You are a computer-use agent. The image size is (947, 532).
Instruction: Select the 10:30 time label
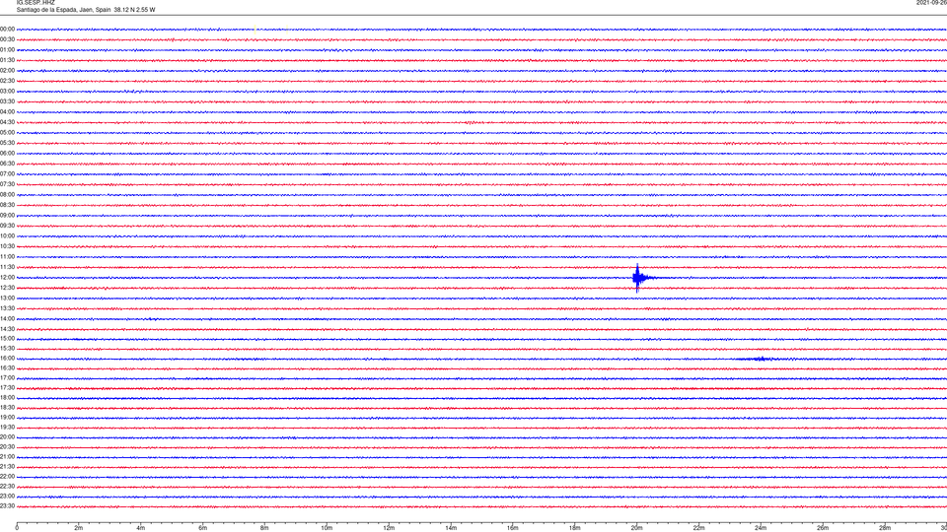click(7, 246)
